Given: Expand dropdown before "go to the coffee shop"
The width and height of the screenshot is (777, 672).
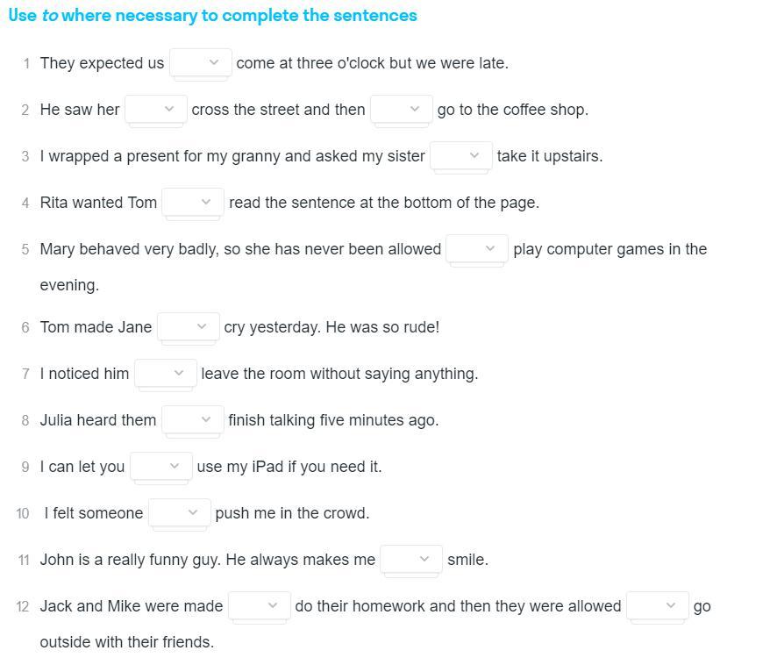Looking at the screenshot, I should pyautogui.click(x=402, y=110).
